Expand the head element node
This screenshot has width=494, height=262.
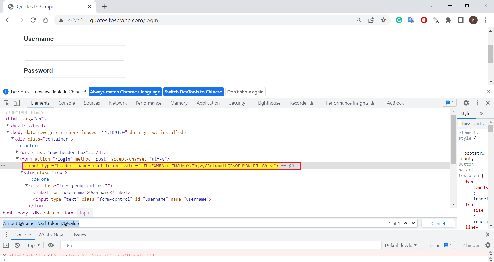click(8, 125)
